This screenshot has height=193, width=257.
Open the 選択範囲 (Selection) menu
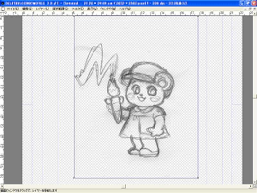(60, 9)
